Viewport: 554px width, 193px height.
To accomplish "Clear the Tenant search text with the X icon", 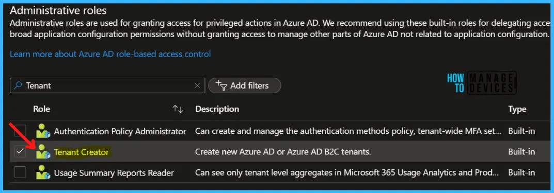I will pyautogui.click(x=198, y=85).
